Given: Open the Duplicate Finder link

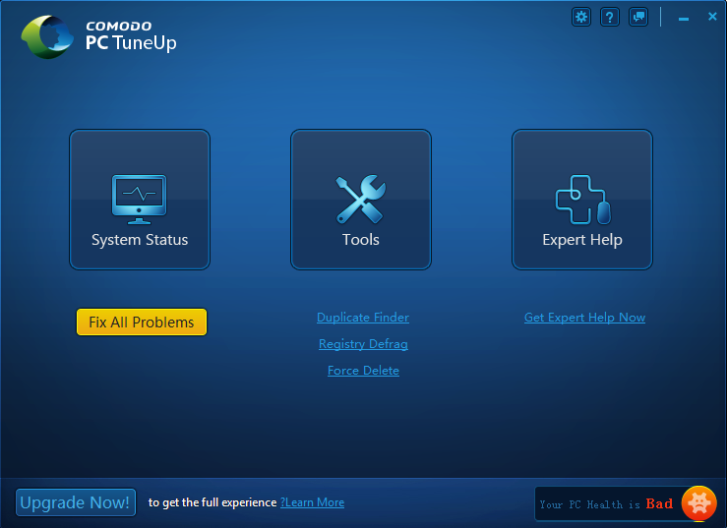Looking at the screenshot, I should coord(363,318).
